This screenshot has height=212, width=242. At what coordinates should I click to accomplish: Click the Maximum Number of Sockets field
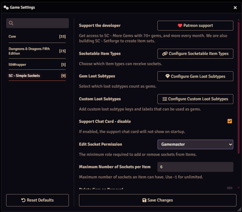pyautogui.click(x=195, y=167)
